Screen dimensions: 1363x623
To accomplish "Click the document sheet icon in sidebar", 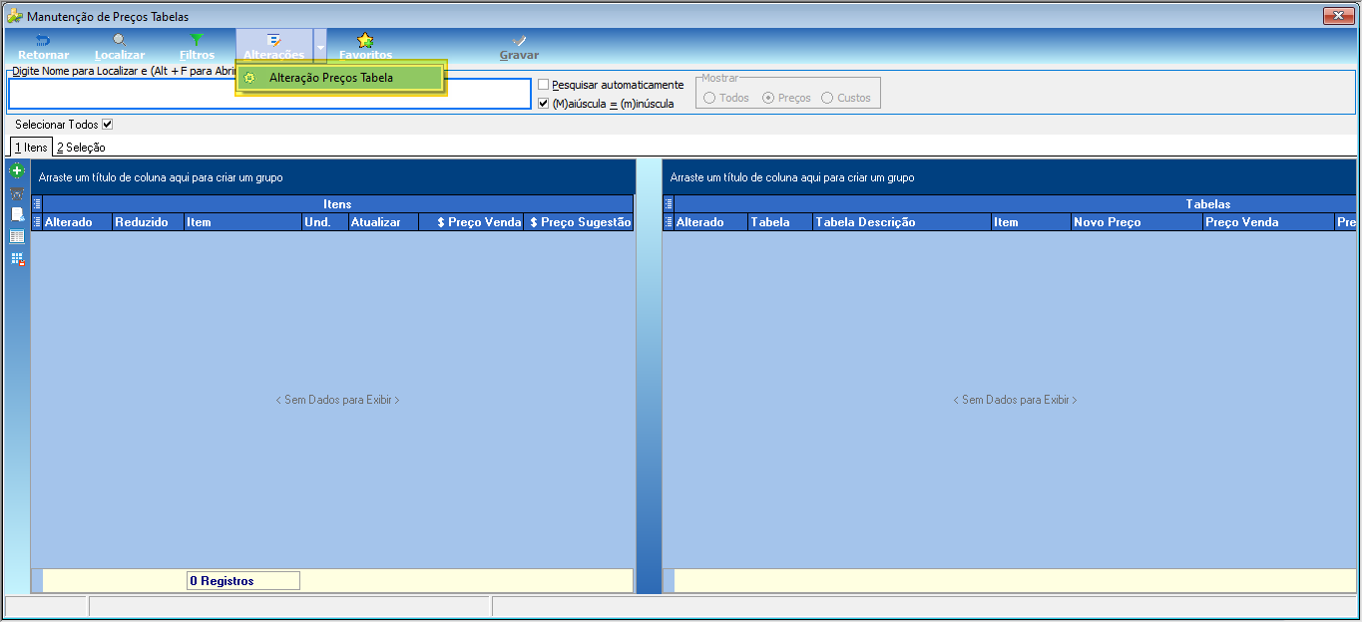I will (17, 214).
